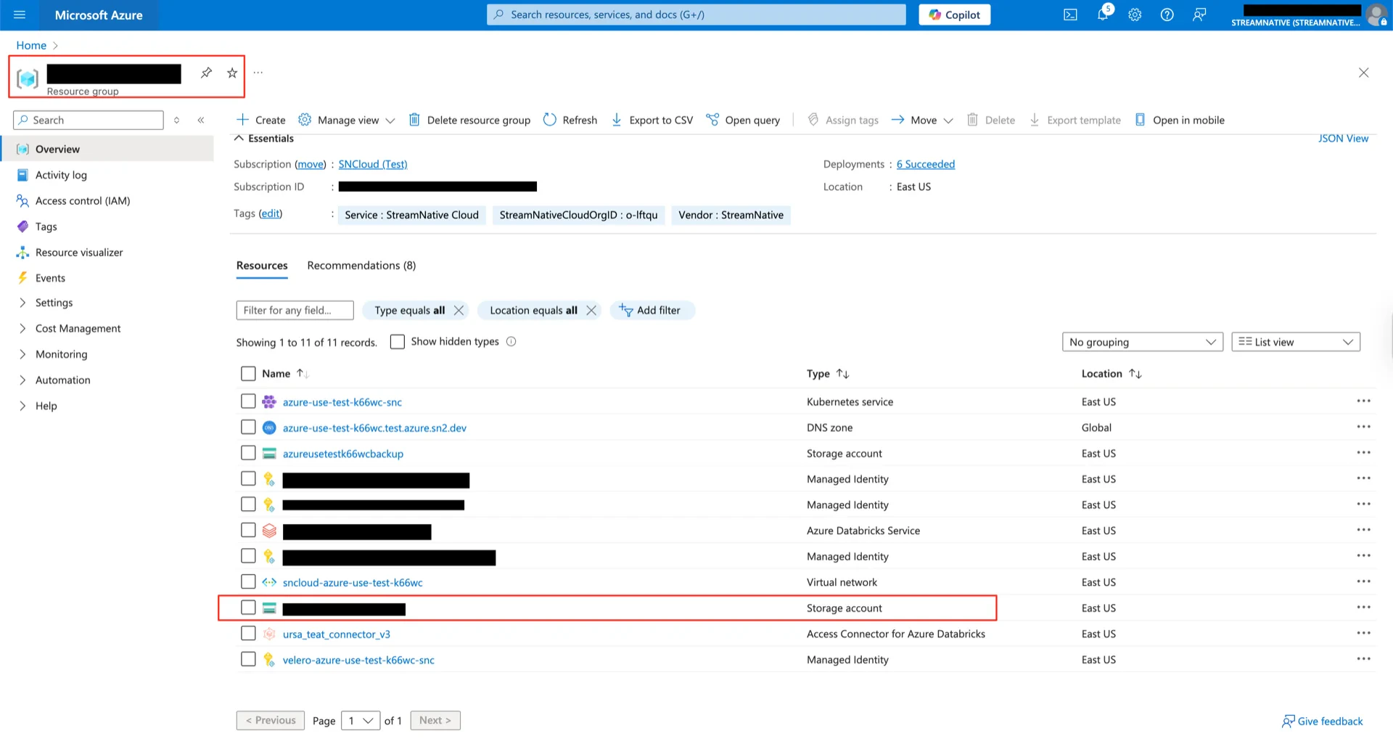Click Delete resource group in toolbar
1393x744 pixels.
pyautogui.click(x=469, y=120)
